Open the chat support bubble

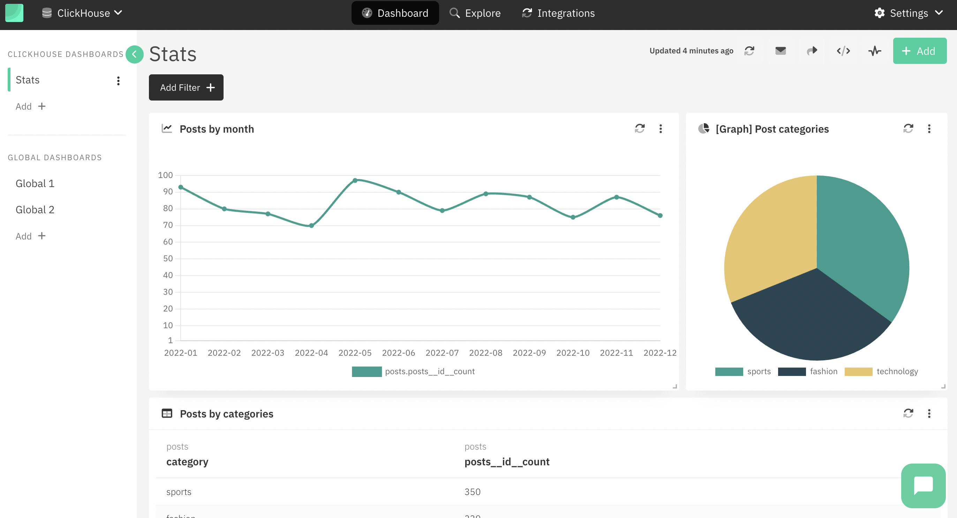tap(923, 485)
